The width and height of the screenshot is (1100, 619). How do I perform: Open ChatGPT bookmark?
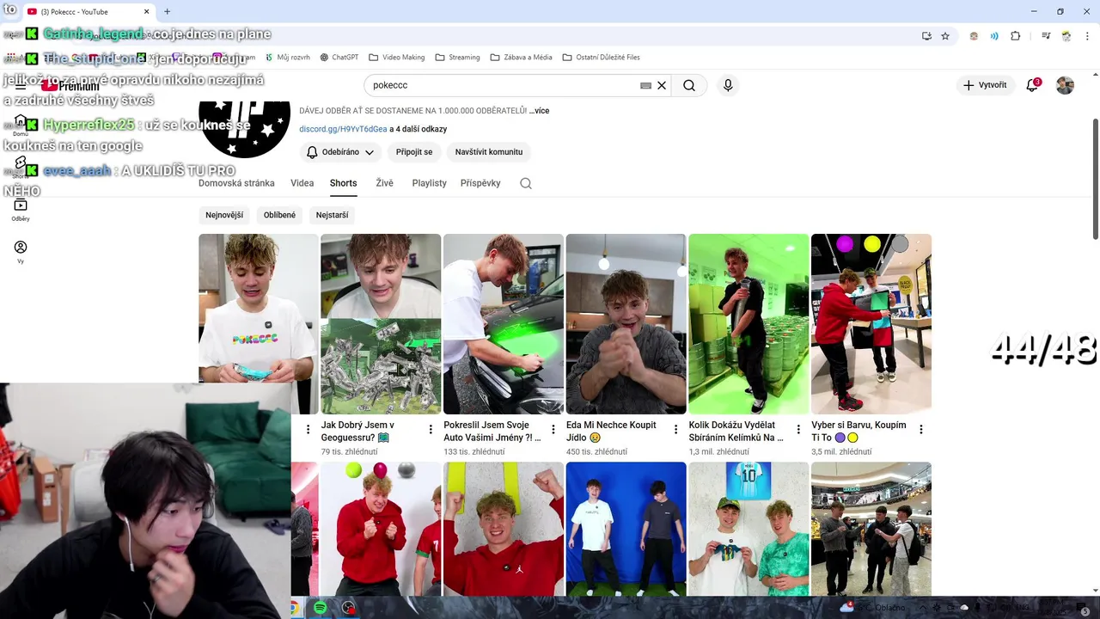pyautogui.click(x=339, y=58)
